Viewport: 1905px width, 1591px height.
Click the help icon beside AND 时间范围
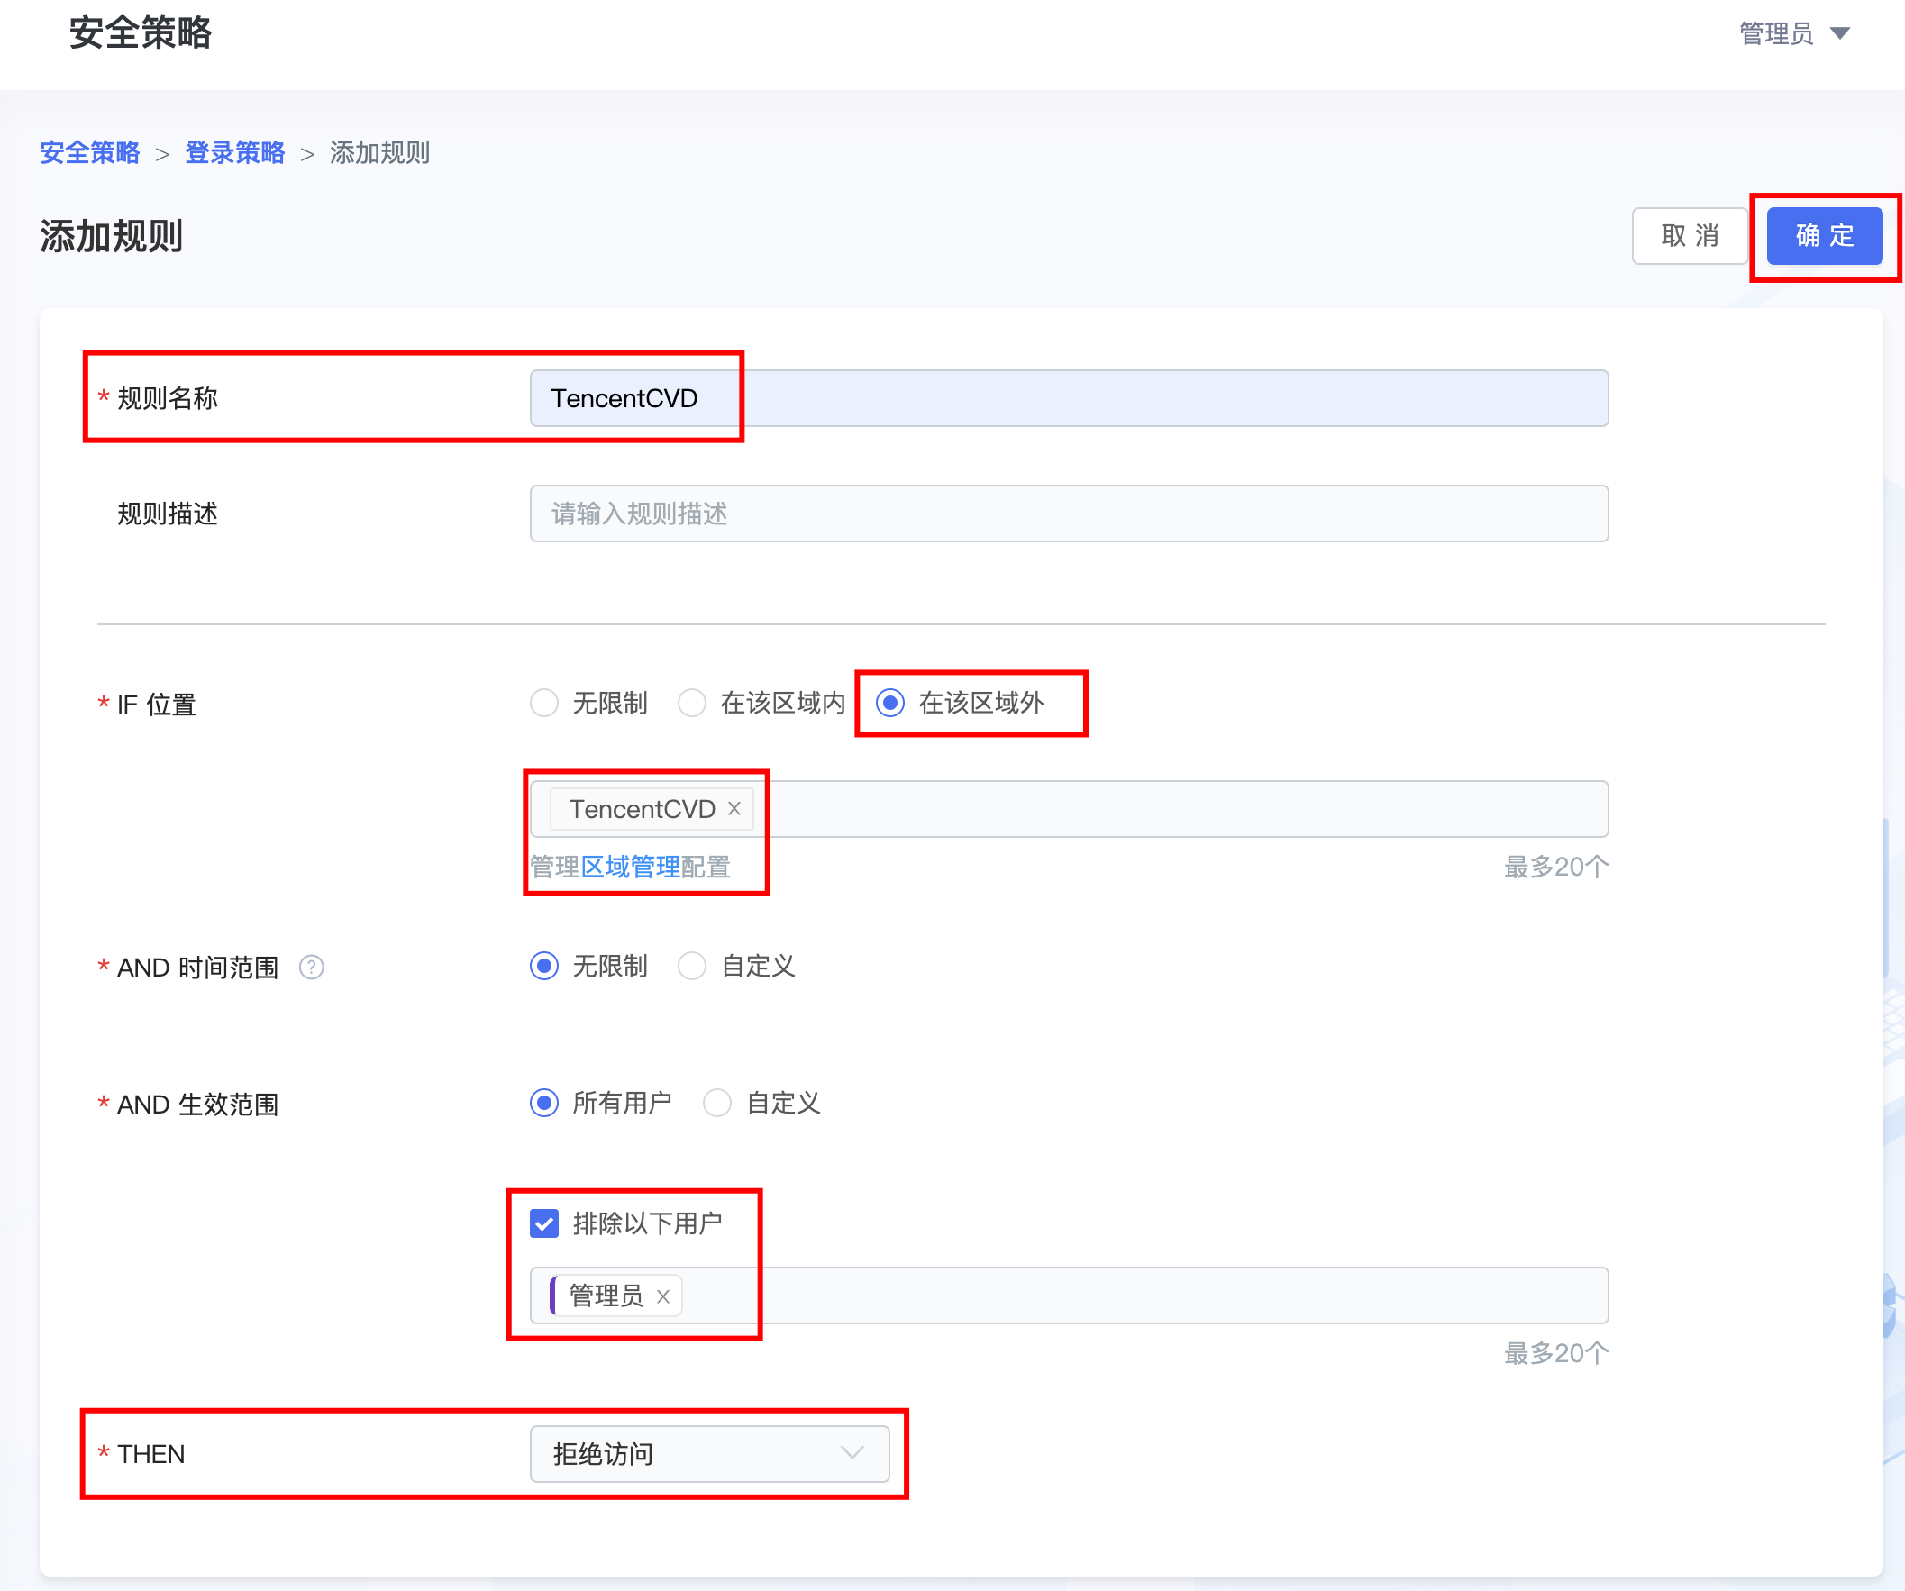pos(311,968)
